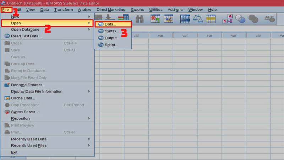Select Switch Server... from File menu
Screen dimensions: 284x160
48,112
